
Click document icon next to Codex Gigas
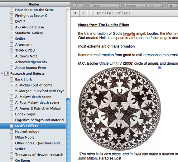tap(11, 114)
